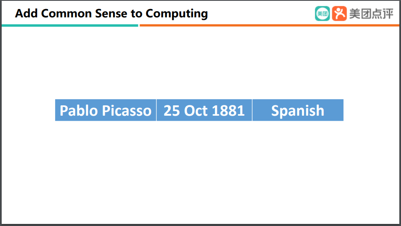
Task: Select the orange header underline bar
Action: point(269,26)
